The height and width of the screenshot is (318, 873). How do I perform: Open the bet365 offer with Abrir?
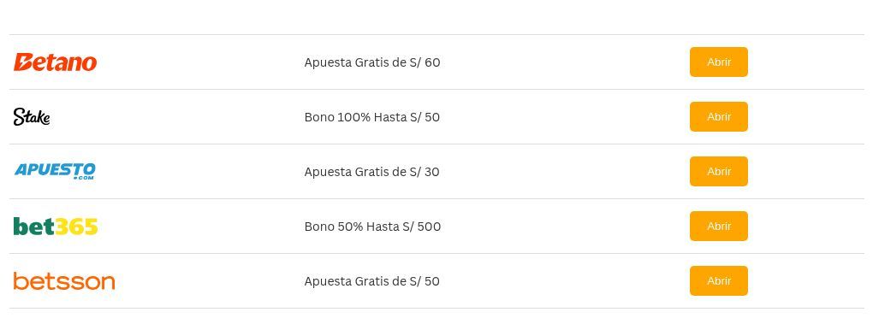718,227
